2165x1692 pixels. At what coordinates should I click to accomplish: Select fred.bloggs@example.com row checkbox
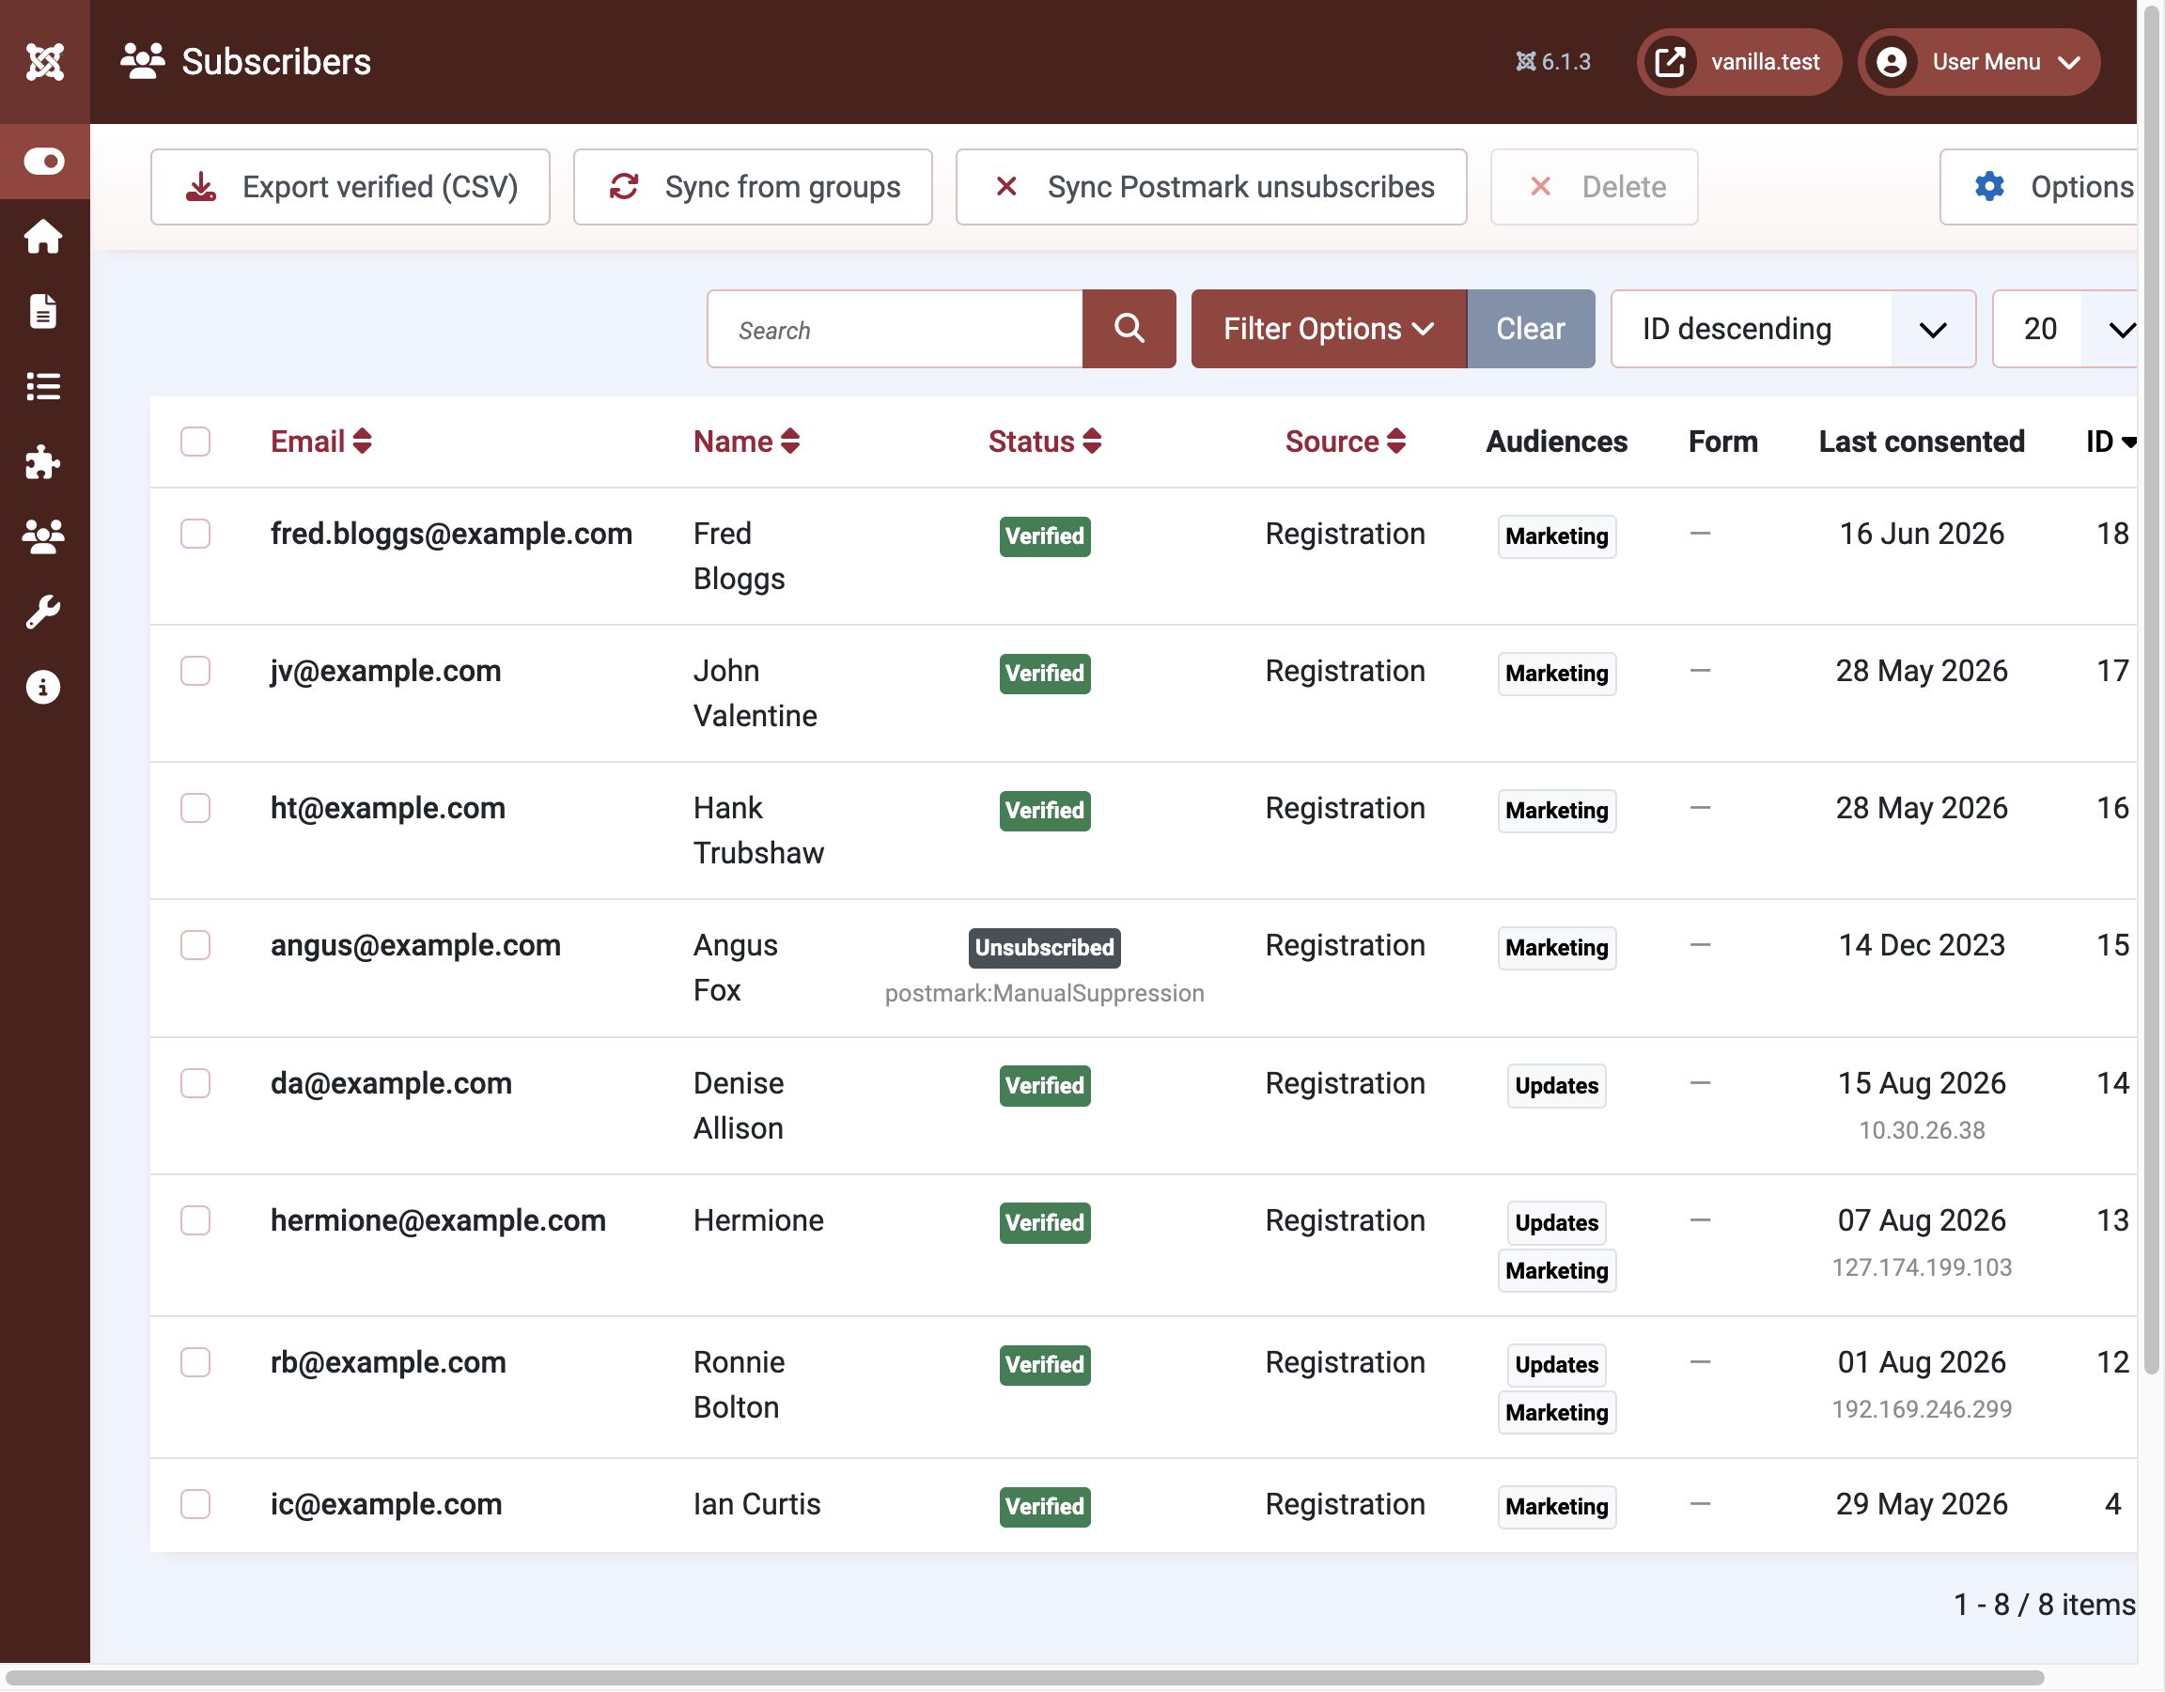tap(195, 535)
